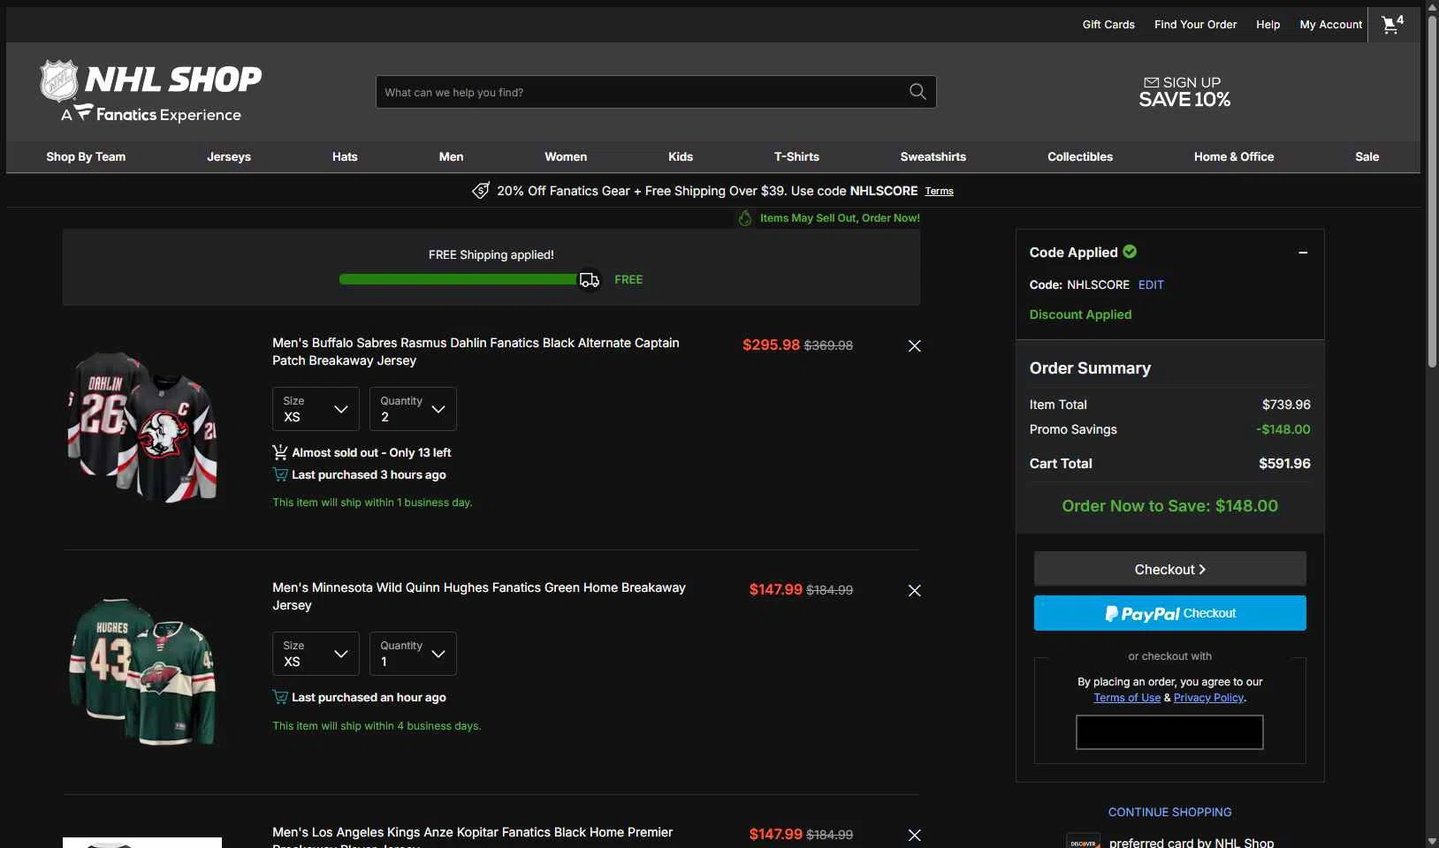Click cart icon beside Almost sold out
This screenshot has width=1439, height=848.
coord(279,452)
